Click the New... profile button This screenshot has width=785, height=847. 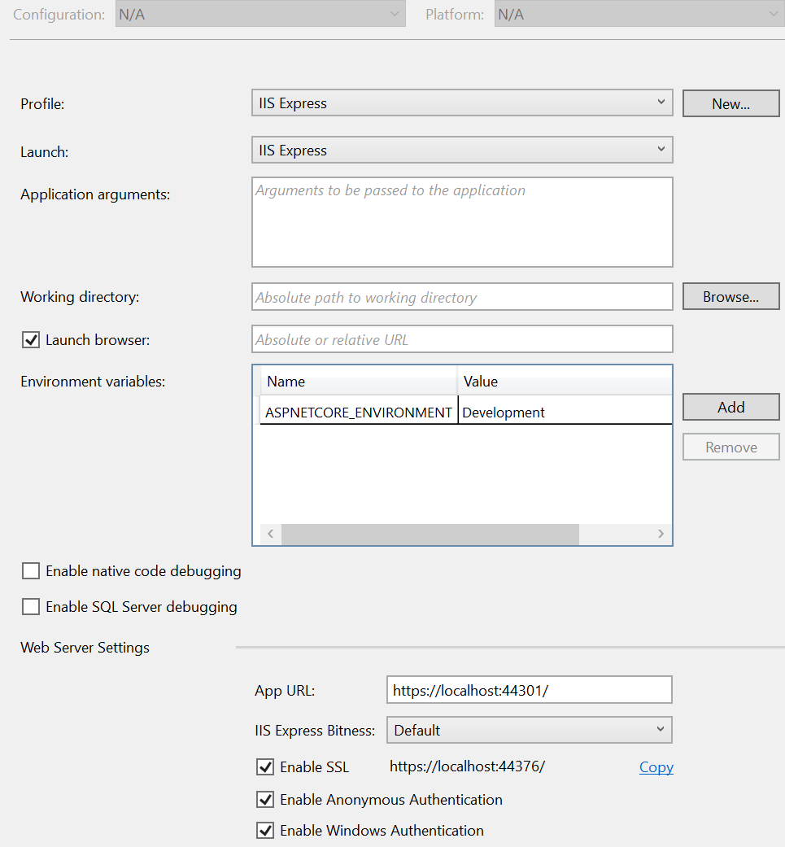731,103
